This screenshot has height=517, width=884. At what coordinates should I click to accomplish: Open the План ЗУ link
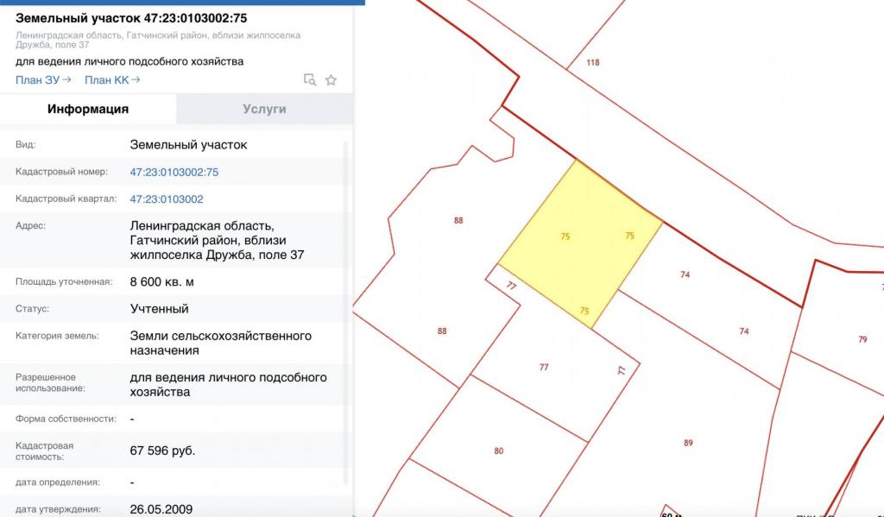[43, 80]
